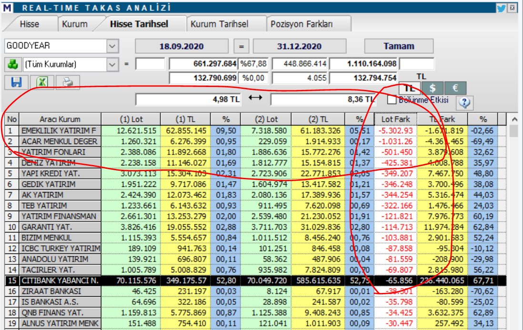Viewport: 523px width, 330px height.
Task: Select the YAPI KREDI YAT. row
Action: tap(60, 174)
